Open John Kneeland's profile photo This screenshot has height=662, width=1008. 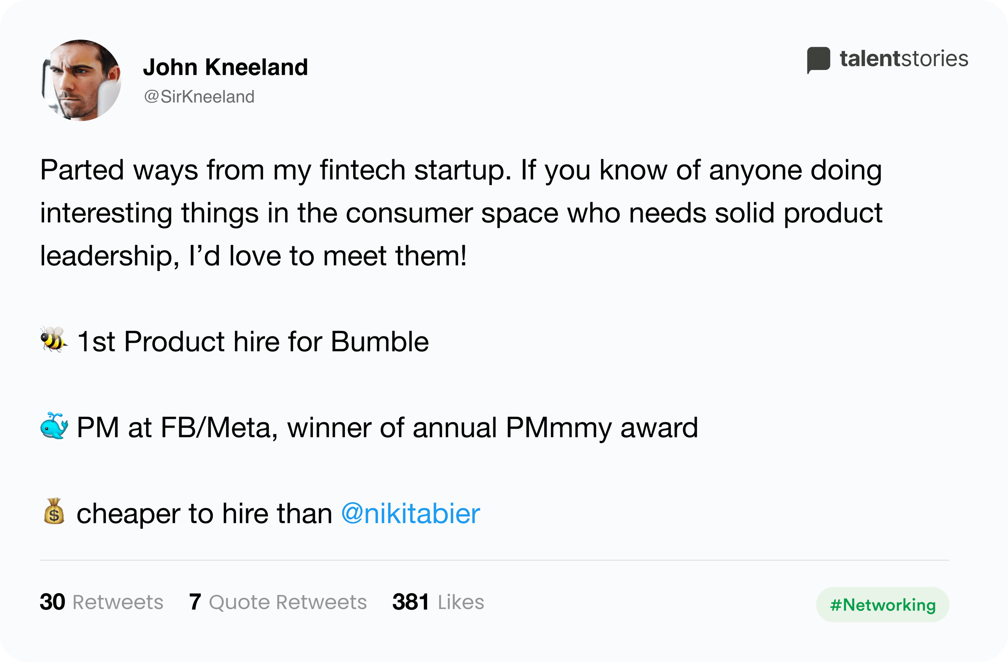(x=81, y=81)
